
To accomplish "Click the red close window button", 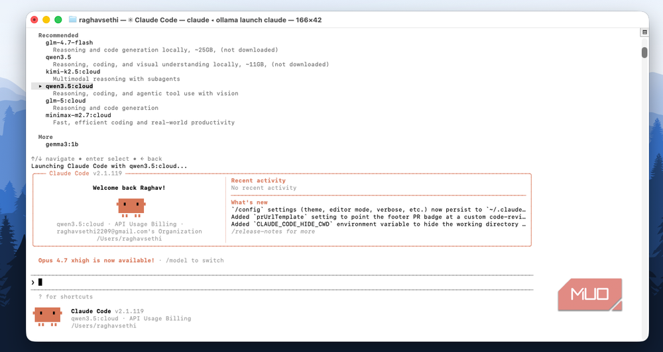I will click(34, 20).
